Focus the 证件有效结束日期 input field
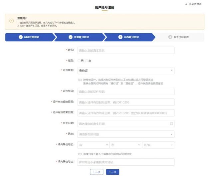This screenshot has width=210, height=178. (126, 113)
